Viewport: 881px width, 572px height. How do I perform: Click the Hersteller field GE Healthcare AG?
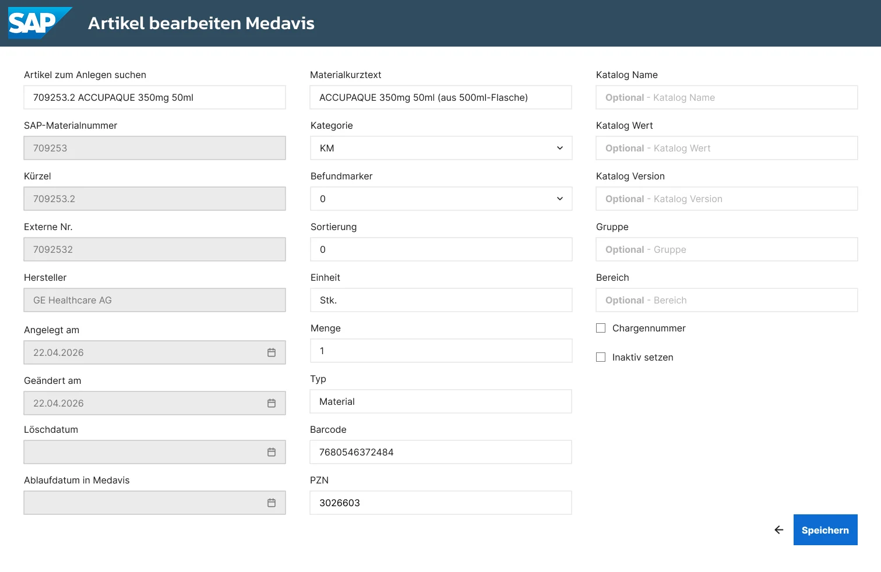click(x=154, y=300)
